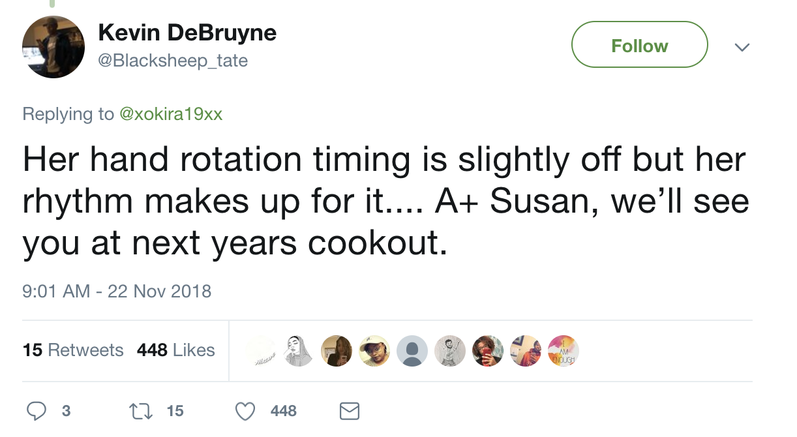The width and height of the screenshot is (797, 437).
Task: Like the tweet with the heart icon
Action: tap(245, 411)
